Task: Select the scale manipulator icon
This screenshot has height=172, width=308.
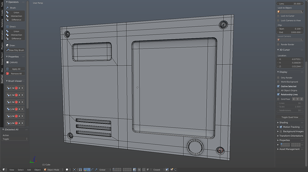Action: point(96,170)
